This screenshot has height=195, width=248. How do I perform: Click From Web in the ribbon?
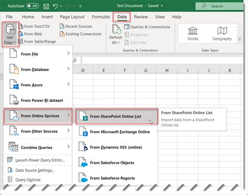tap(30, 34)
